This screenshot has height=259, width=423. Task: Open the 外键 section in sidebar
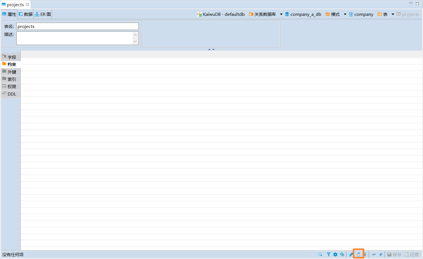11,72
